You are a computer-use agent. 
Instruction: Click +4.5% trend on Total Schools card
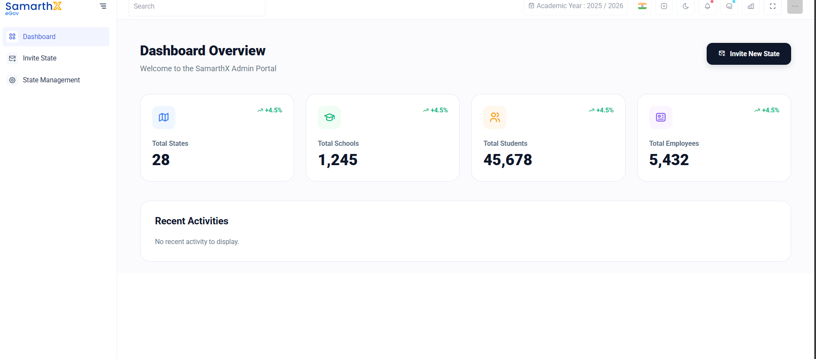click(435, 110)
